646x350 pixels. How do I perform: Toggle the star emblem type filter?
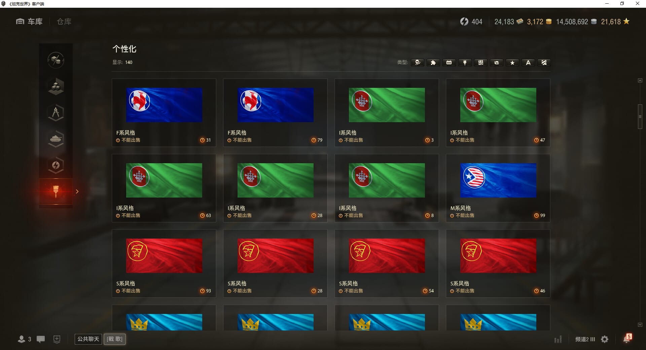click(512, 63)
